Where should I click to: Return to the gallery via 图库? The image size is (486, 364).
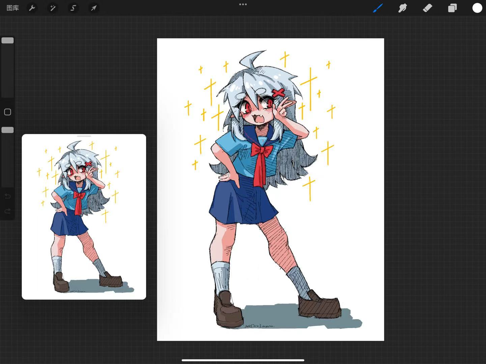pos(13,8)
